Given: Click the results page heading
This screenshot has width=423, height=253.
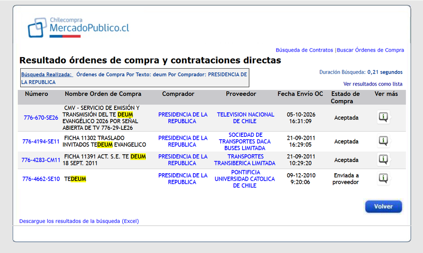Looking at the screenshot, I should [150, 60].
